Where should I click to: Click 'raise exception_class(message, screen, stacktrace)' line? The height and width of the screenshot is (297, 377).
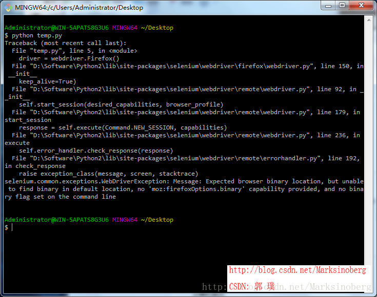point(108,174)
